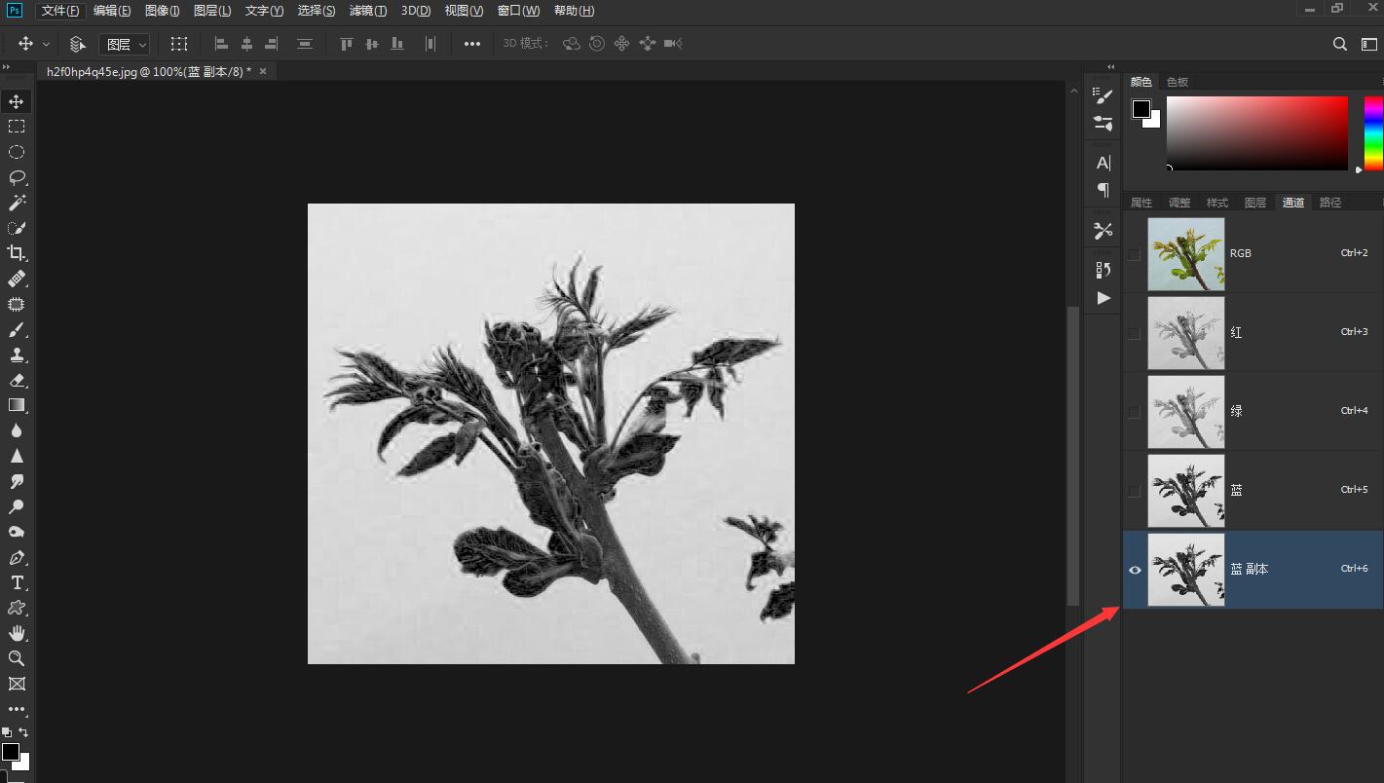Expand the collapsed toolbar double arrow
The height and width of the screenshot is (783, 1384).
(x=6, y=67)
